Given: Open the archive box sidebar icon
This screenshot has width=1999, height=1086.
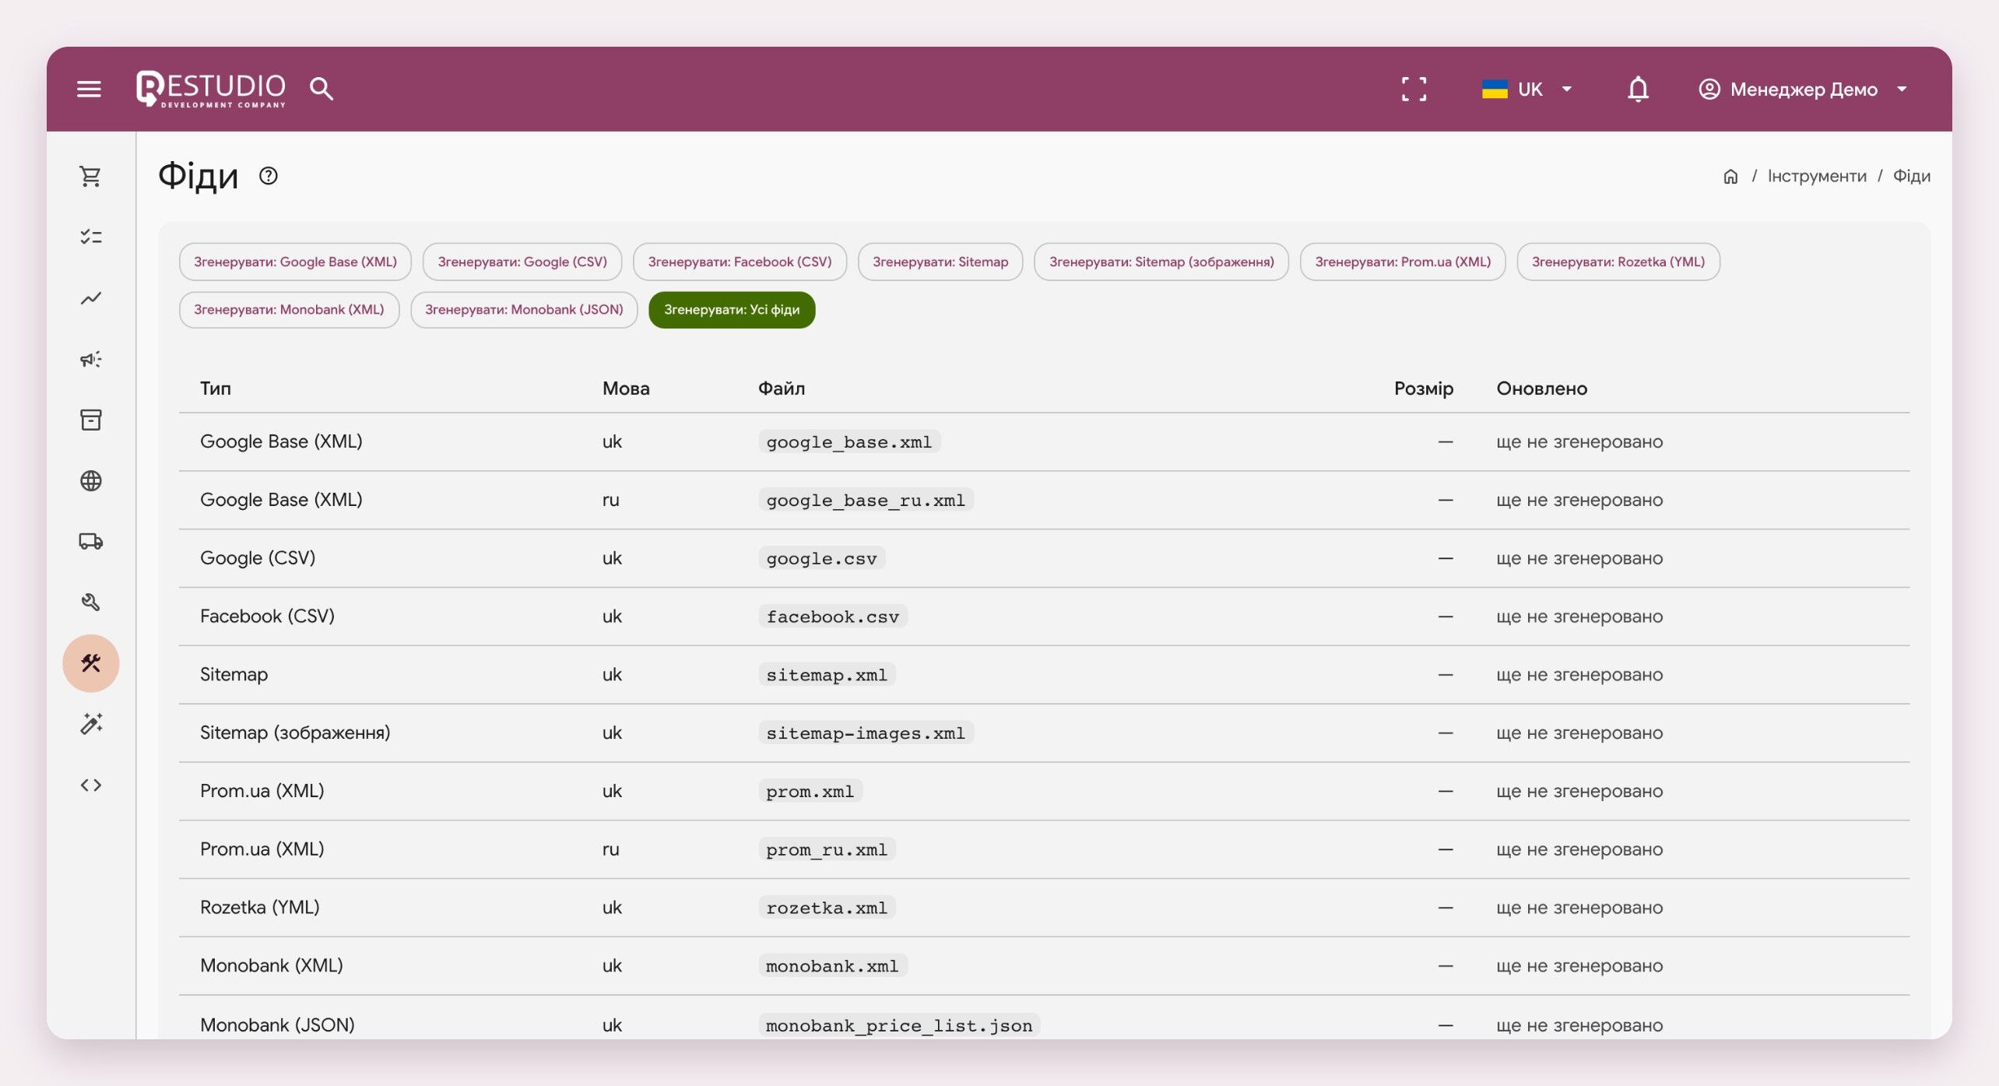Looking at the screenshot, I should [x=91, y=420].
